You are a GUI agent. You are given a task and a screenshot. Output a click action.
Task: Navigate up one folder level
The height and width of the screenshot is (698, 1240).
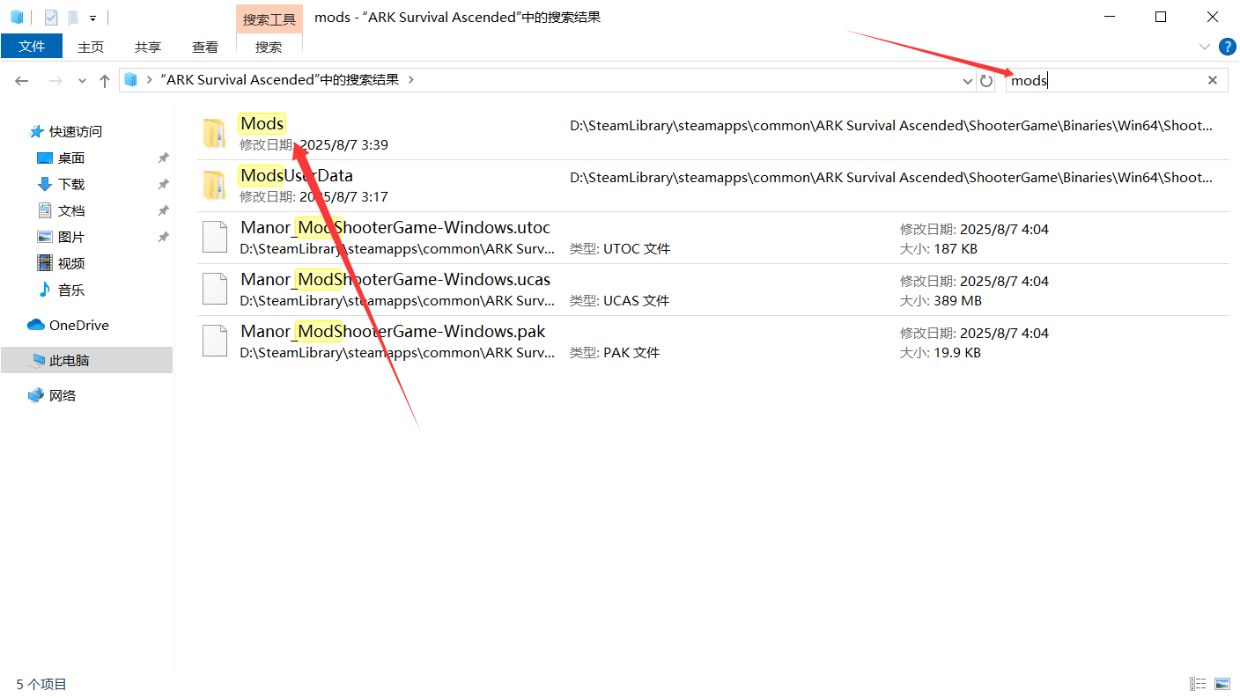(x=105, y=81)
